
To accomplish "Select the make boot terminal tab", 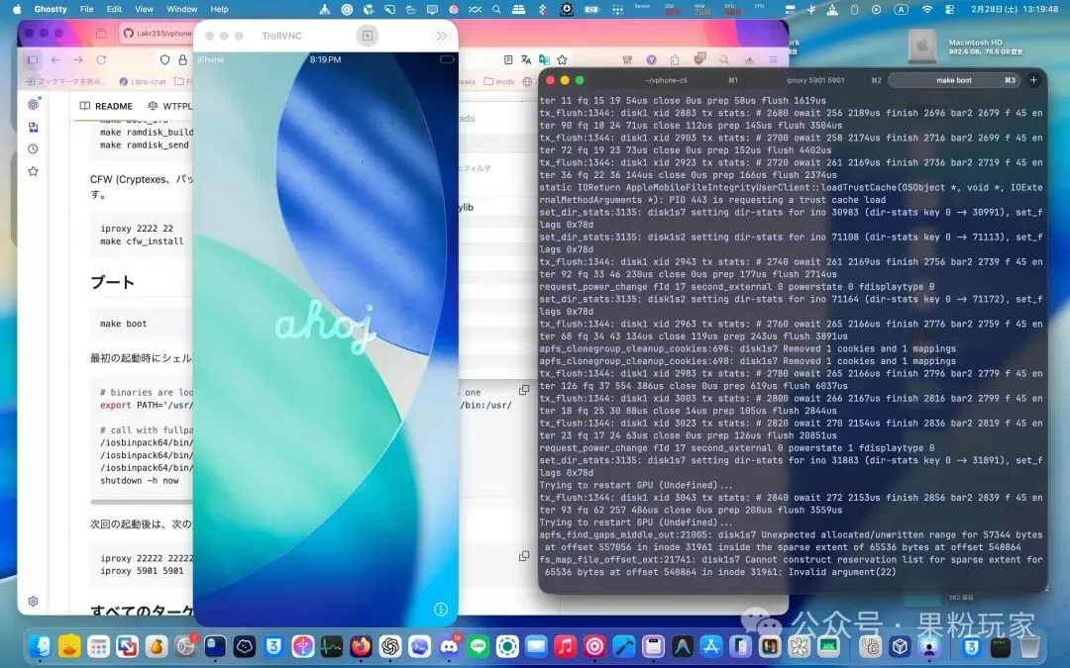I will [x=954, y=80].
